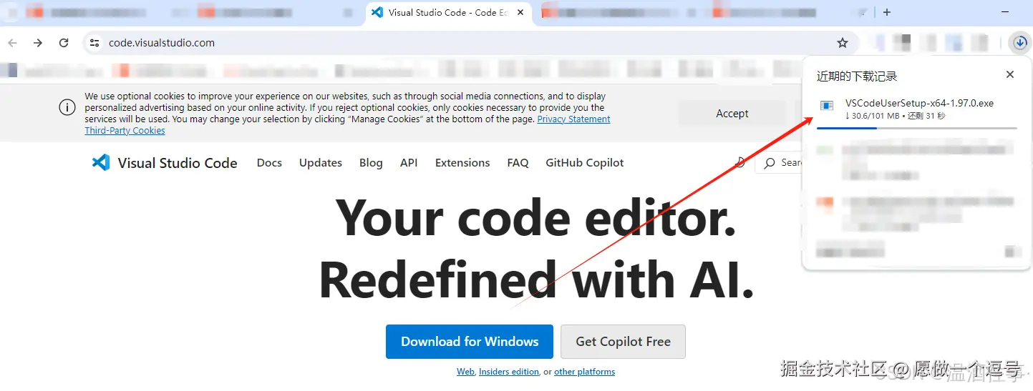Go to the Blog page
Viewport: 1033px width, 391px height.
pyautogui.click(x=371, y=163)
